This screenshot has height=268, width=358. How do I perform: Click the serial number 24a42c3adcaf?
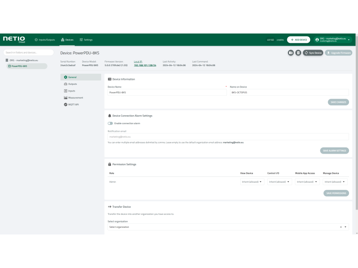pos(68,65)
